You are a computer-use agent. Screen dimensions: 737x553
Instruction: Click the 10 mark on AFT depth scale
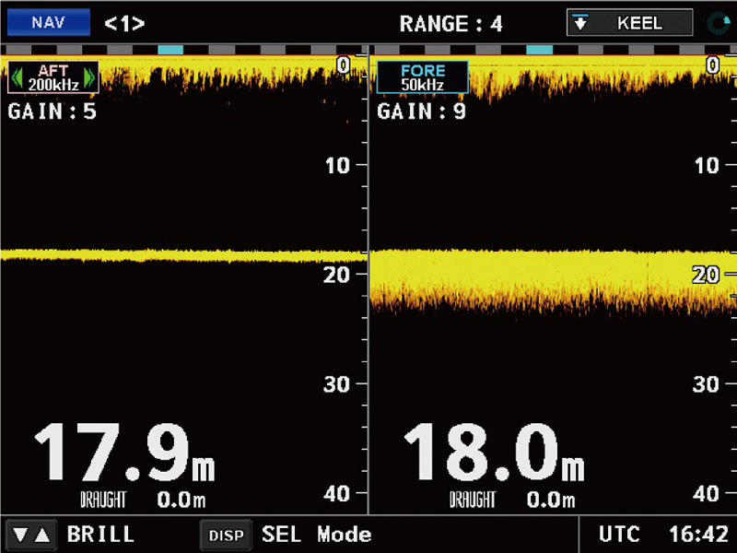click(x=337, y=166)
